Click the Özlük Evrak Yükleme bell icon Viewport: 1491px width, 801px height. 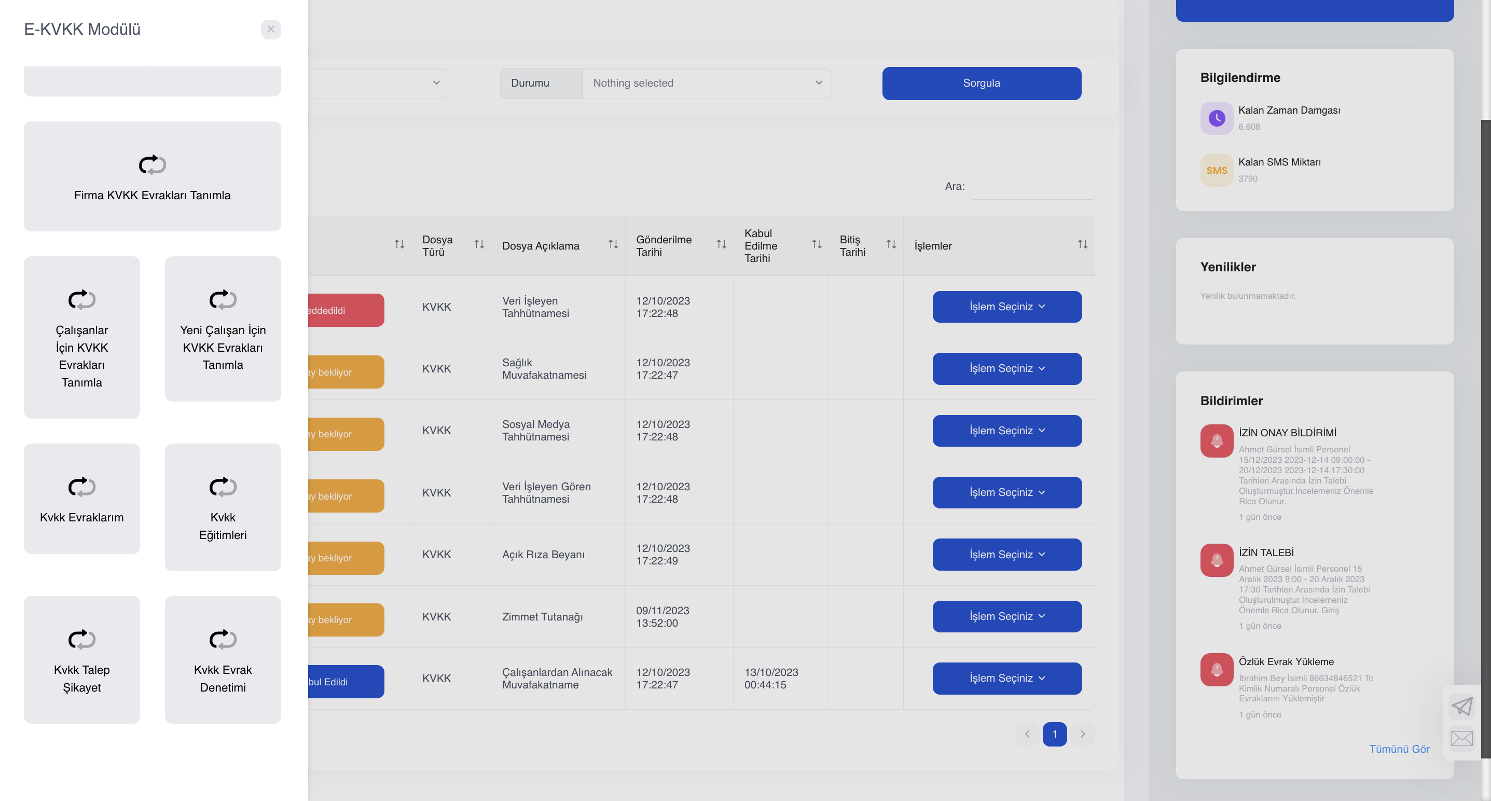tap(1217, 670)
